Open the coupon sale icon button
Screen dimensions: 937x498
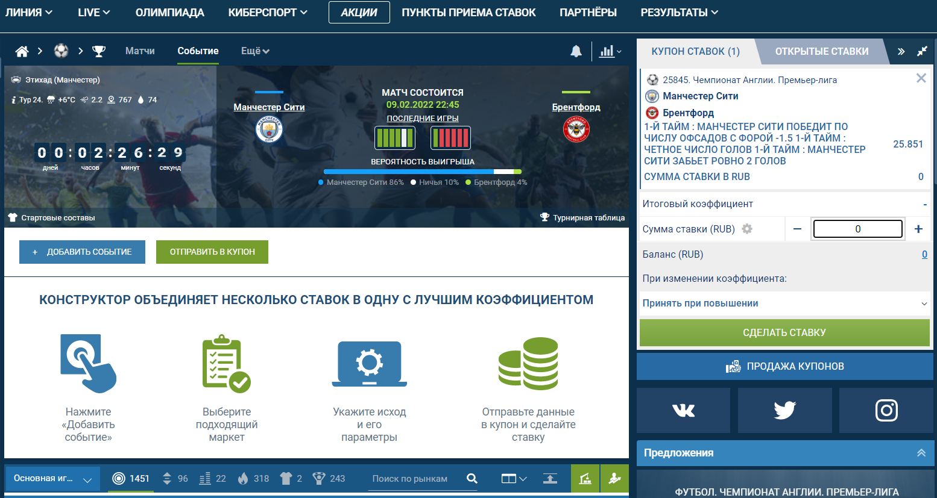coord(785,366)
